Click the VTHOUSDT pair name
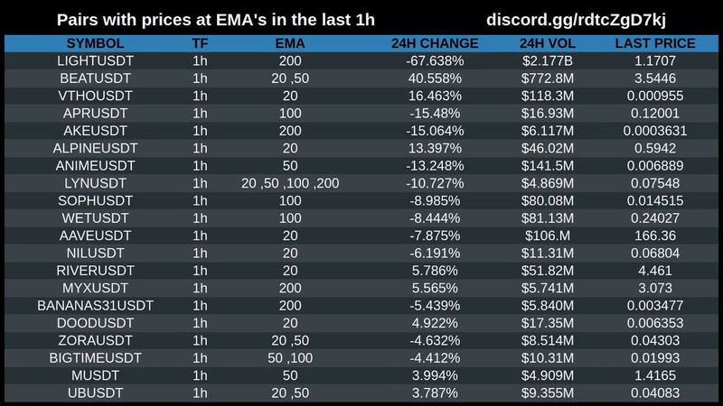This screenshot has width=723, height=406. coord(96,96)
